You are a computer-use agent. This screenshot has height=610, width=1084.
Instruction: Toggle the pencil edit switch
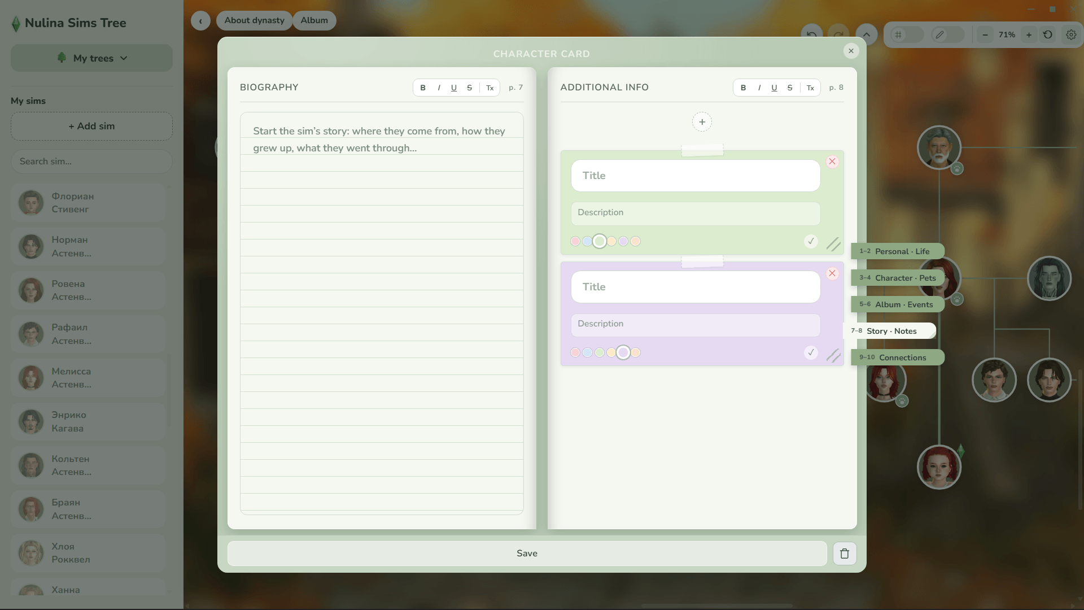[948, 34]
